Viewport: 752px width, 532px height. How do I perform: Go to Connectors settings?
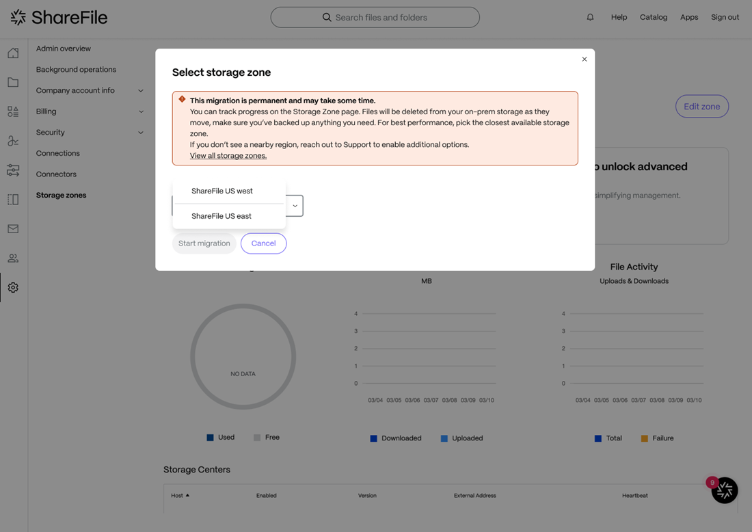coord(56,174)
